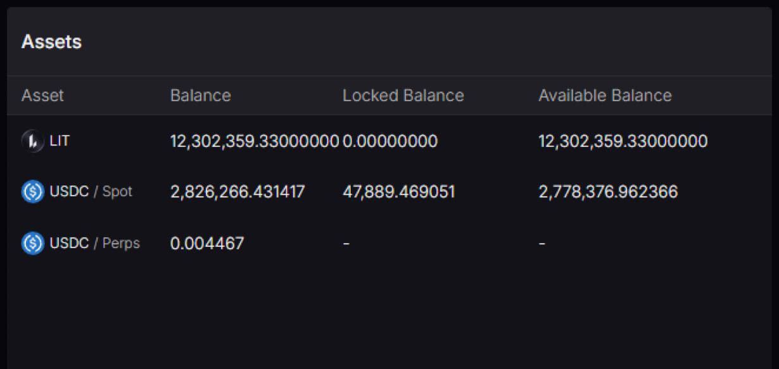Sort by the Balance column header

click(x=200, y=96)
